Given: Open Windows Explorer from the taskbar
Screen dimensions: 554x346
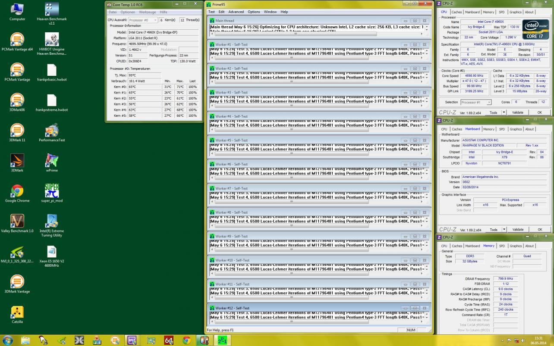Looking at the screenshot, I should (x=26, y=340).
